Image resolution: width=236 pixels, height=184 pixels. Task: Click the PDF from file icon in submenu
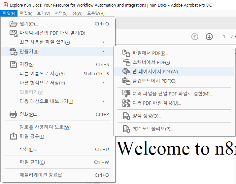click(x=126, y=53)
